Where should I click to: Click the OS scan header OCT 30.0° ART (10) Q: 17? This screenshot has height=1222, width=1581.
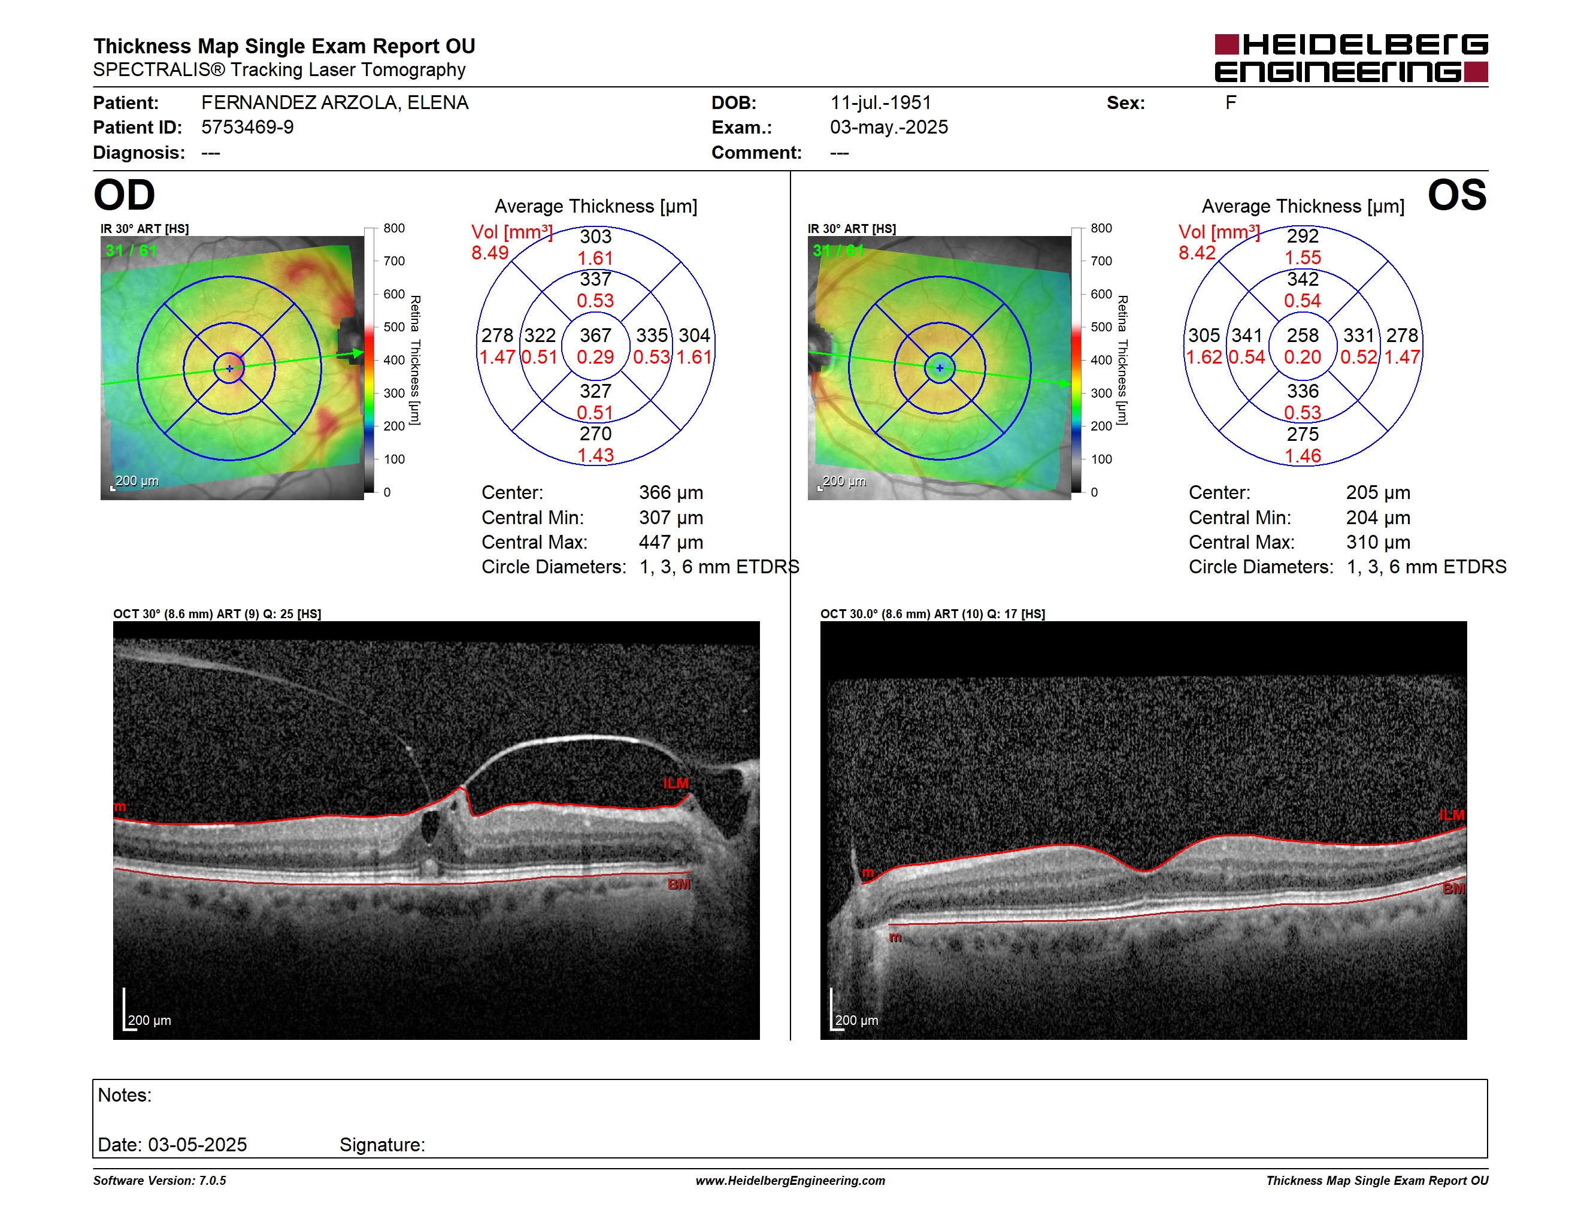click(932, 614)
